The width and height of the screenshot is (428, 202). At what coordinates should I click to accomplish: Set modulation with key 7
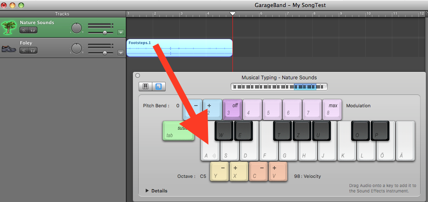[x=312, y=110]
